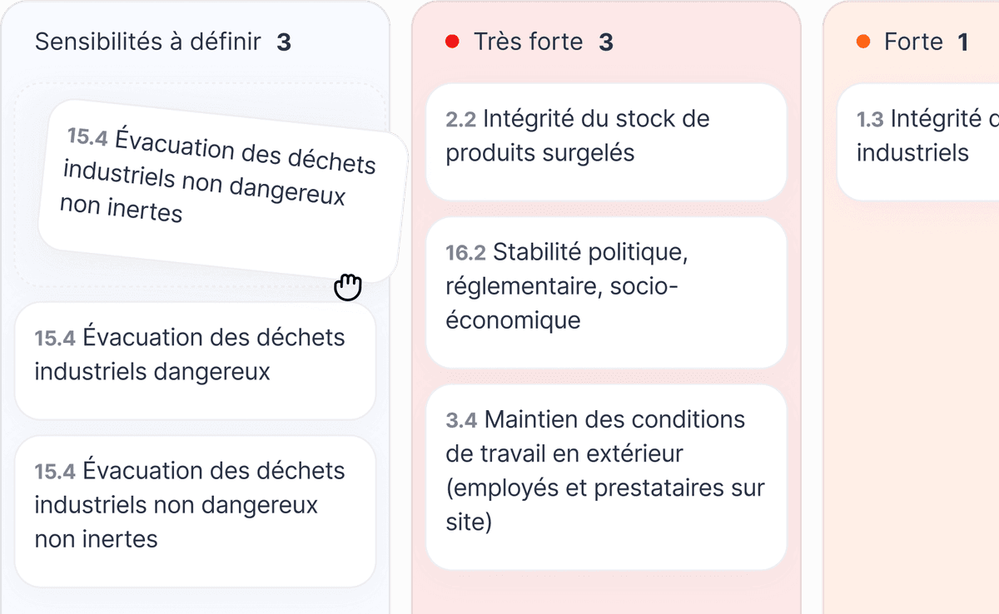Screen dimensions: 999x614
Task: Click the orange dot beside Forte
Action: pos(863,42)
